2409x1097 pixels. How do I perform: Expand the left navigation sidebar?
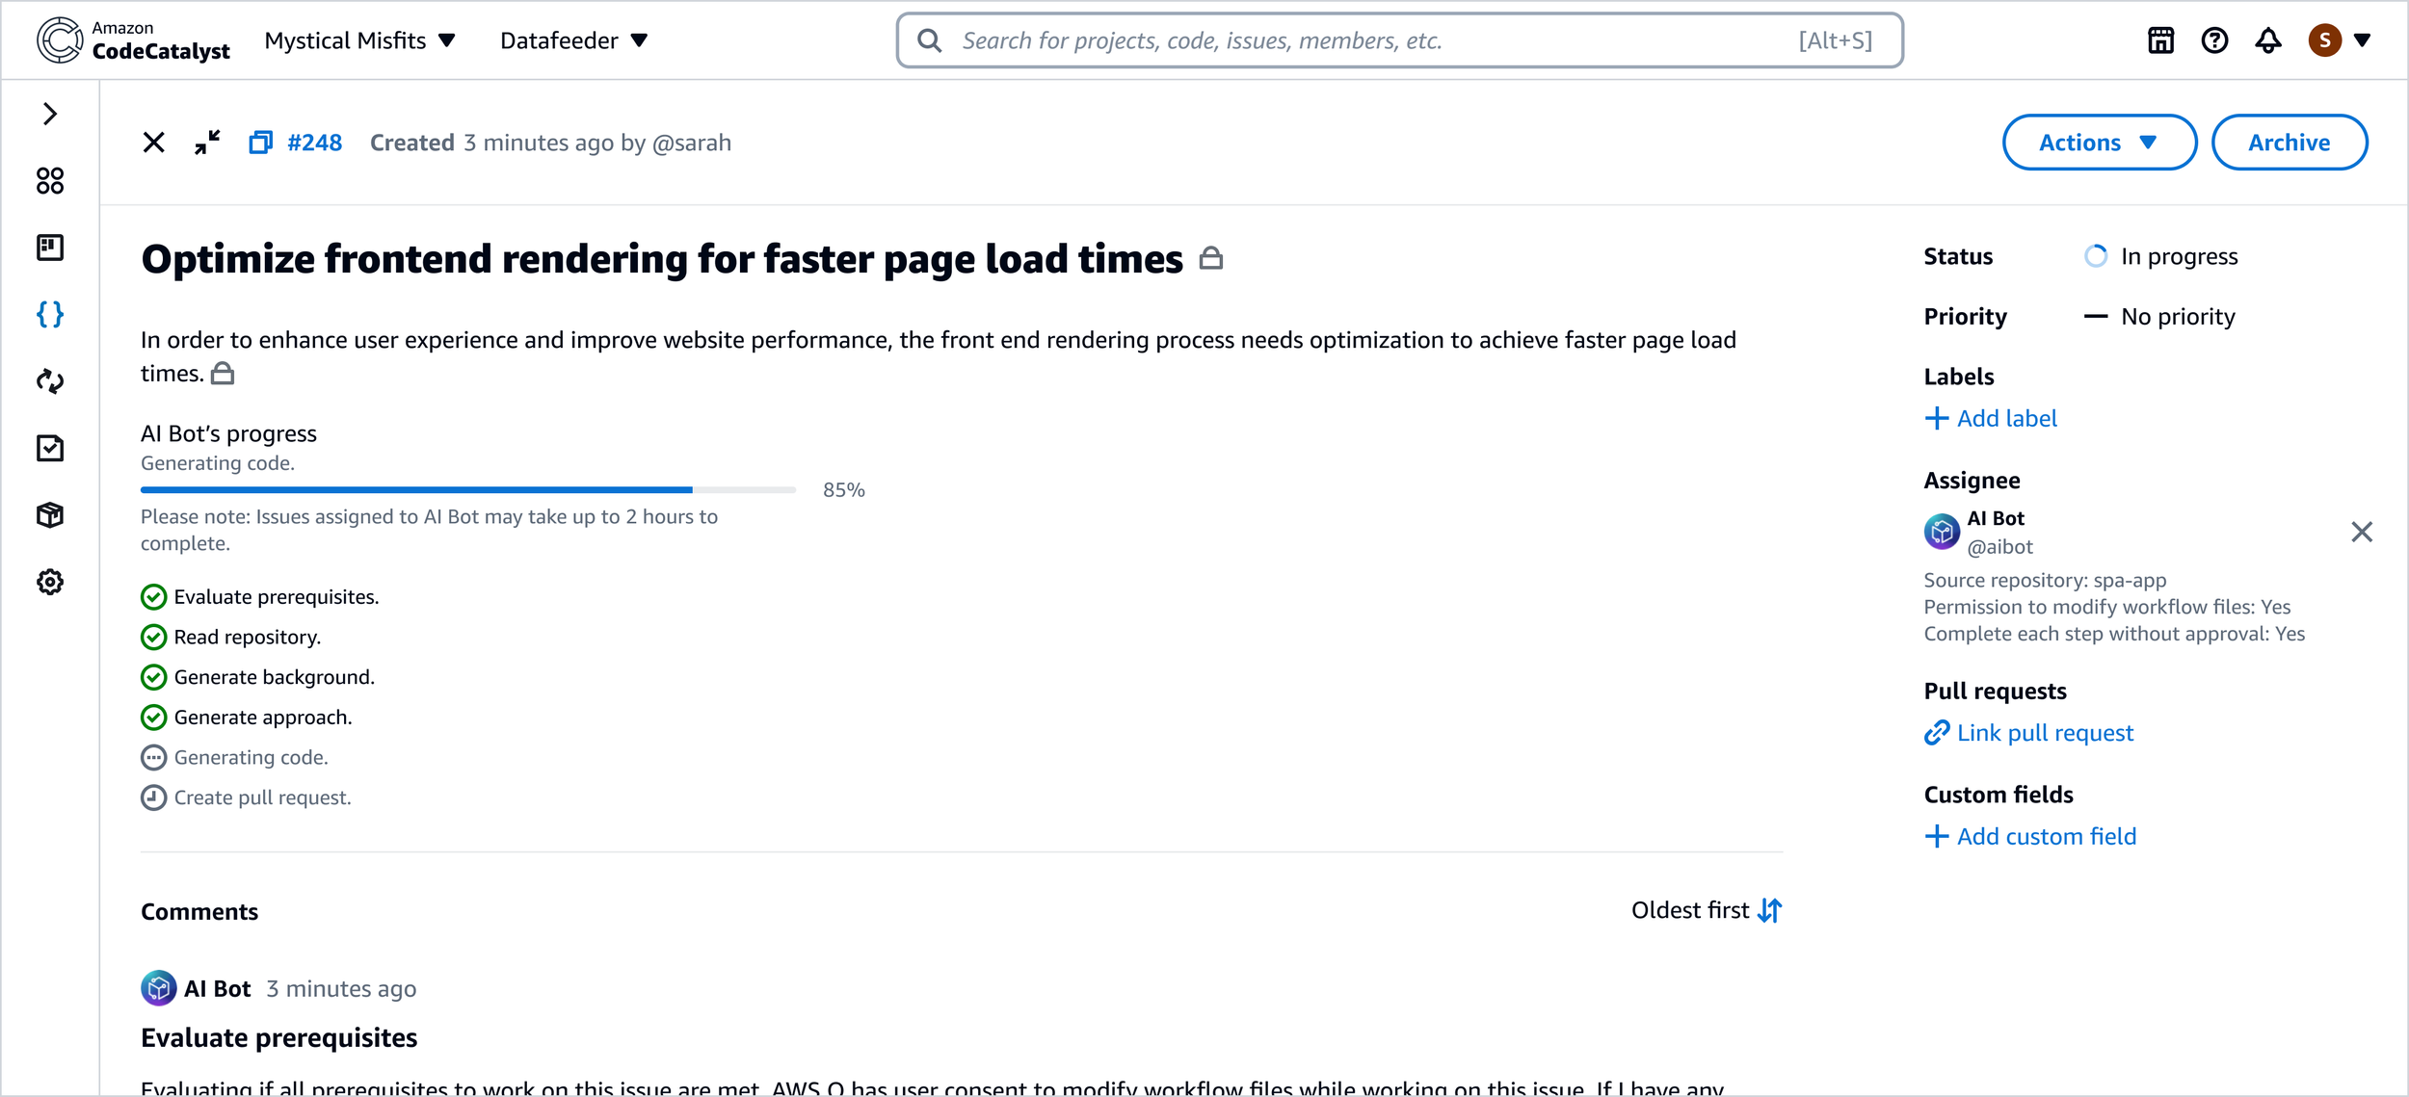pyautogui.click(x=50, y=114)
